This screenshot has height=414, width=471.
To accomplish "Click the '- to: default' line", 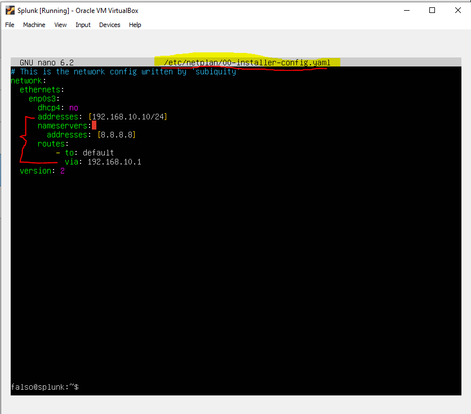I will [x=85, y=153].
